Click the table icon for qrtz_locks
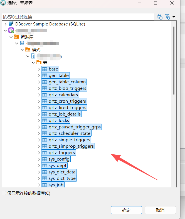Screen dimensions: 185x219 click(x=45, y=120)
